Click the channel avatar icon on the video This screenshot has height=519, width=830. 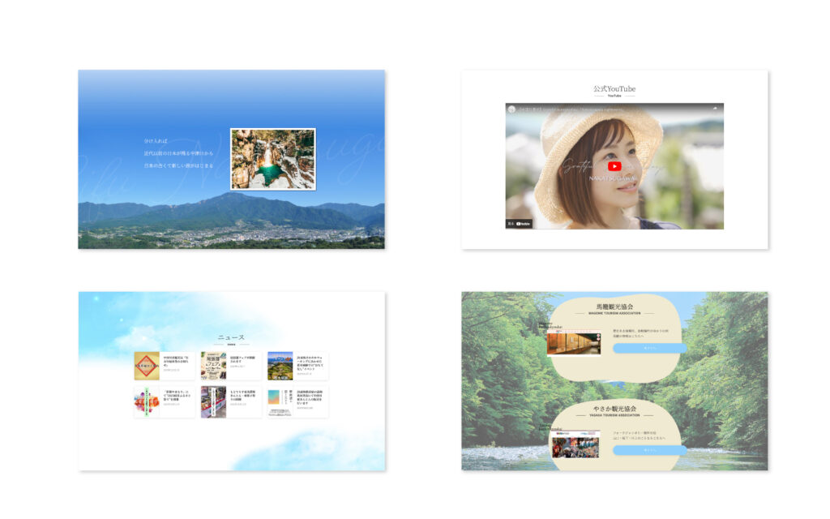click(511, 108)
